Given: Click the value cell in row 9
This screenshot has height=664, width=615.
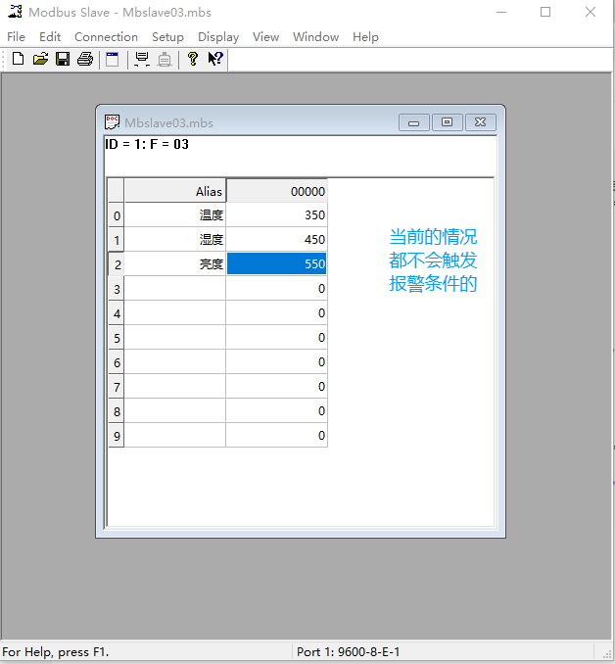Looking at the screenshot, I should tap(277, 436).
